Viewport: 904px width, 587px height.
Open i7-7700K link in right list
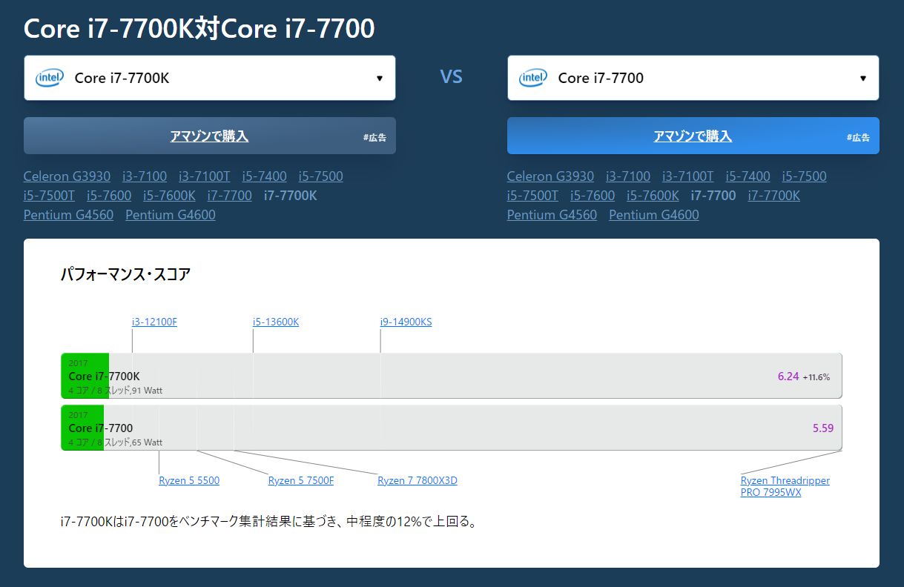click(x=774, y=196)
